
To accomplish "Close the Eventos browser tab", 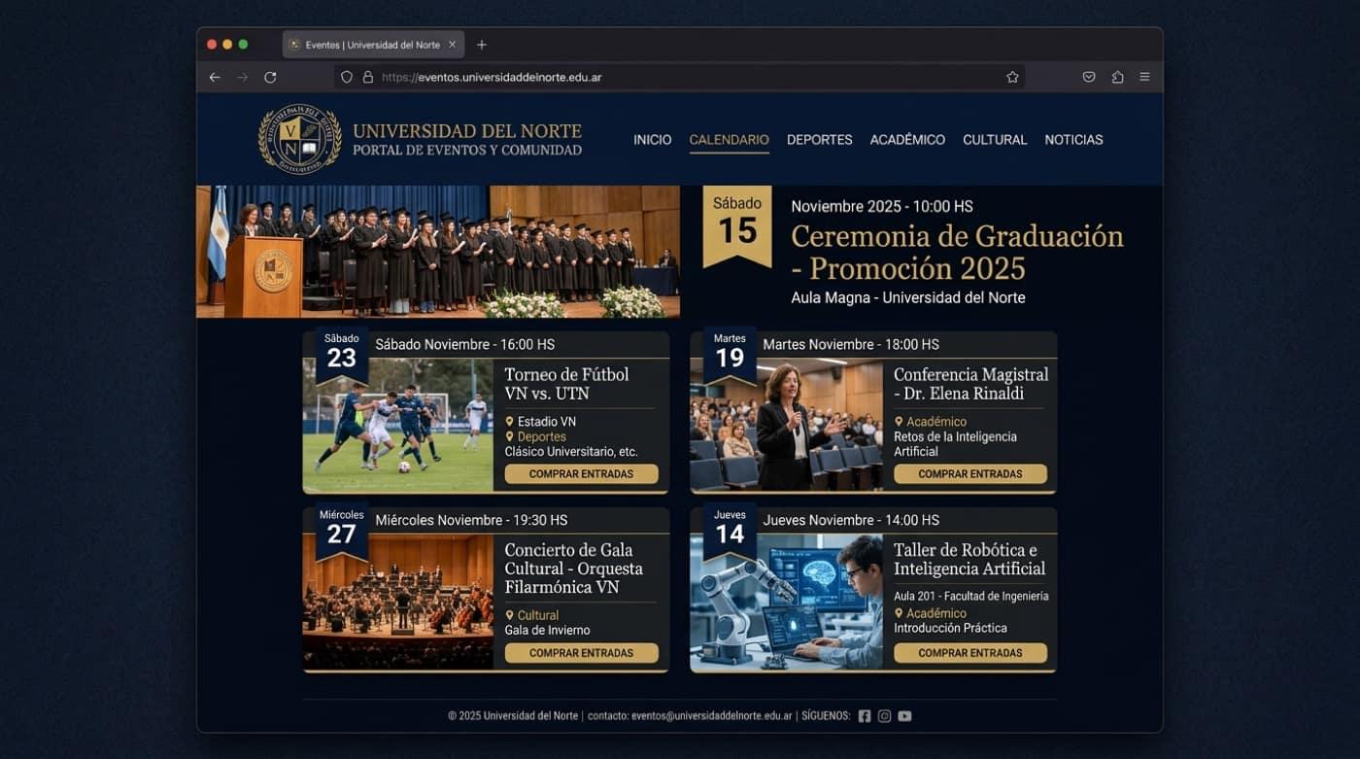I will click(x=452, y=45).
